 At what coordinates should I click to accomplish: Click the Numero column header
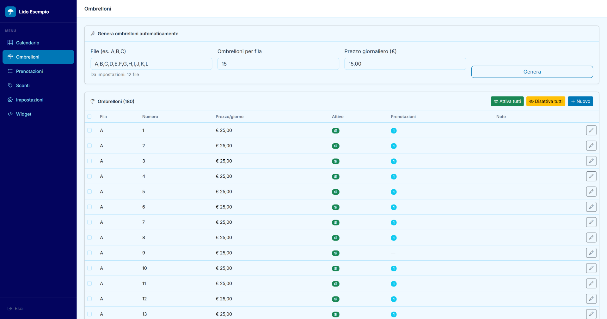pyautogui.click(x=150, y=117)
